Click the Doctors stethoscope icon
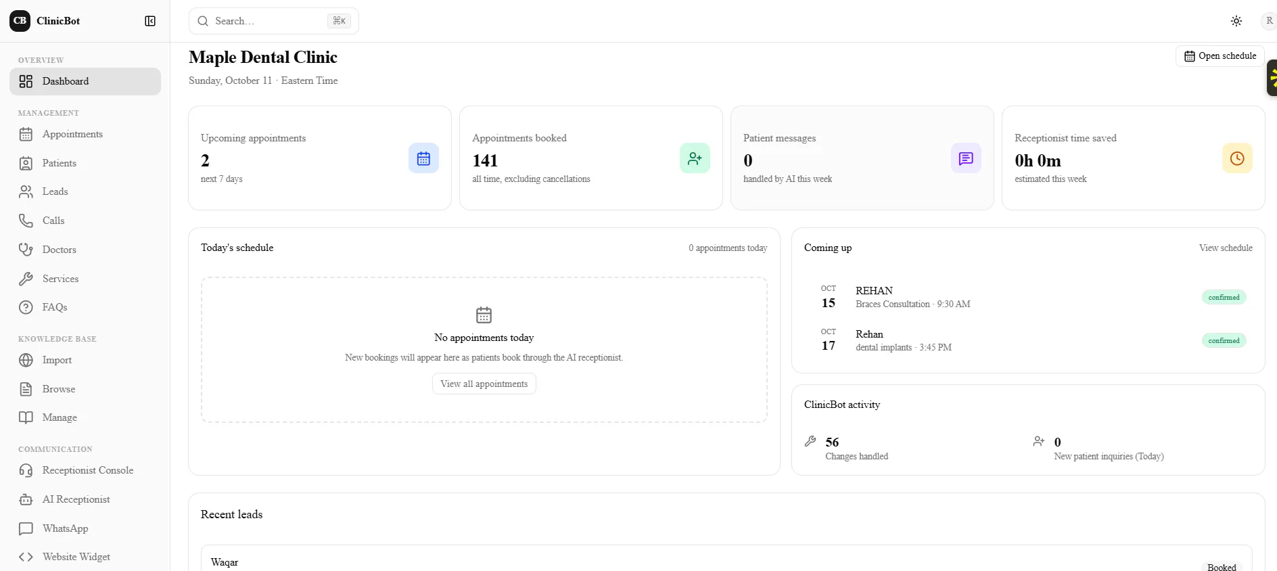 click(26, 250)
